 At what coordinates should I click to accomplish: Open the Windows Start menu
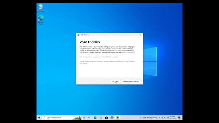[39, 118]
